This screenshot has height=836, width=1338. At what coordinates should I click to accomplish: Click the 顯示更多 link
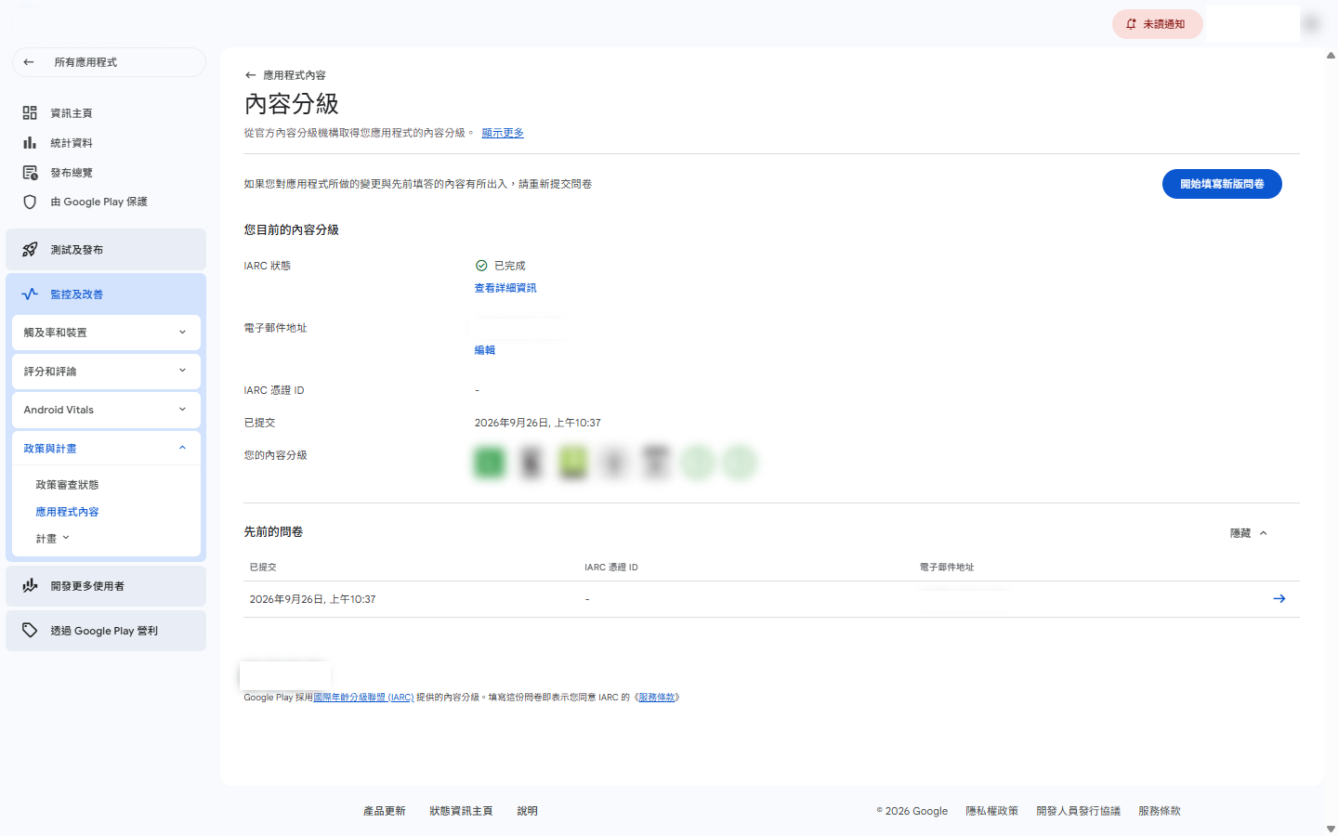pyautogui.click(x=503, y=133)
